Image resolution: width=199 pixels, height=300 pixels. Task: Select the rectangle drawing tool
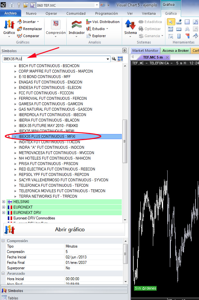[x=187, y=22]
